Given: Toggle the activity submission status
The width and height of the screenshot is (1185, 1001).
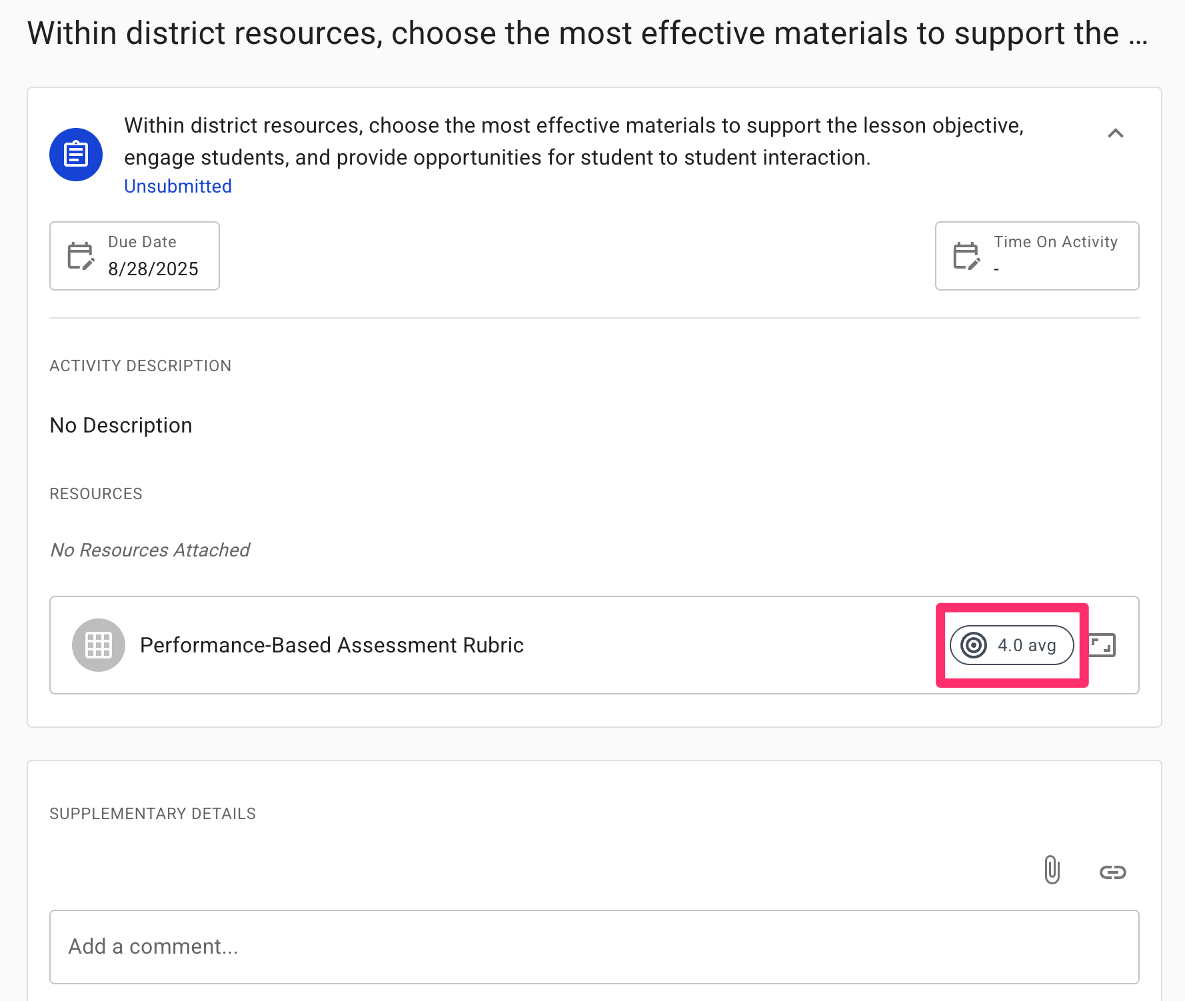Looking at the screenshot, I should click(x=177, y=186).
